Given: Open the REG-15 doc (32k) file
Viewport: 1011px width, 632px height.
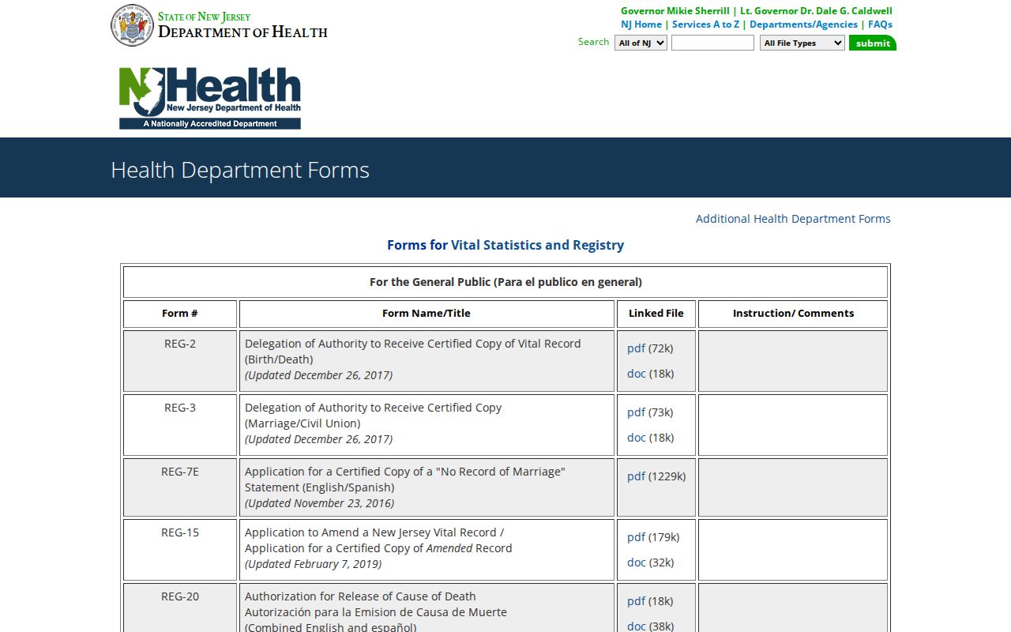Looking at the screenshot, I should pos(637,562).
